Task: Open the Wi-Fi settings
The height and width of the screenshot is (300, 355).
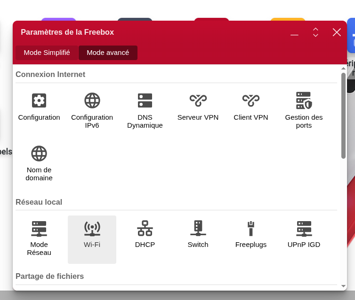Action: [92, 228]
